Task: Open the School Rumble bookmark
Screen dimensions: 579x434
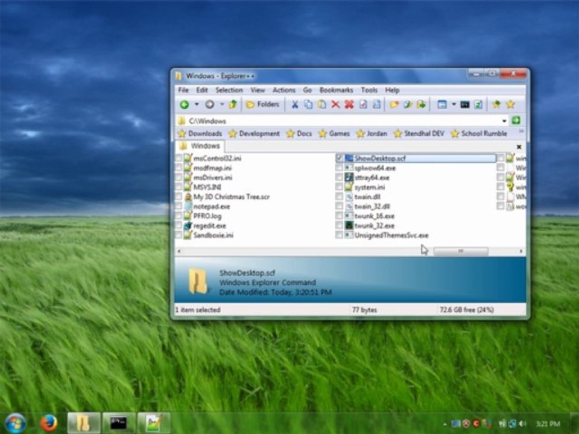Action: pyautogui.click(x=479, y=134)
